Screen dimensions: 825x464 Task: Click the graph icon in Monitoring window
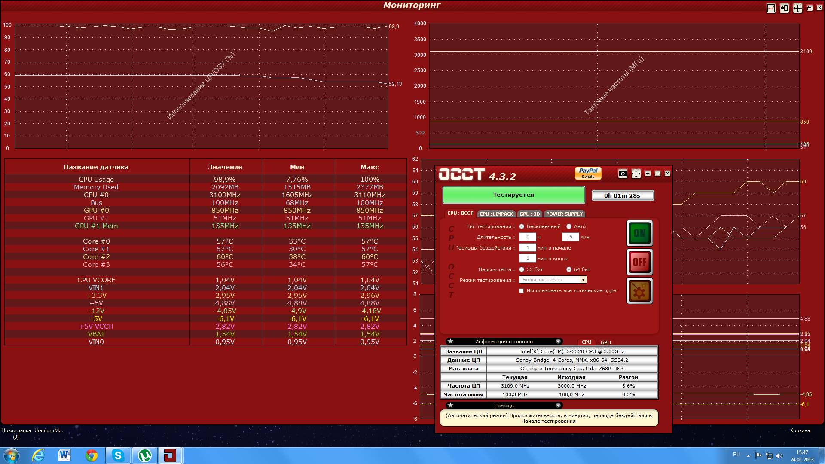point(771,8)
